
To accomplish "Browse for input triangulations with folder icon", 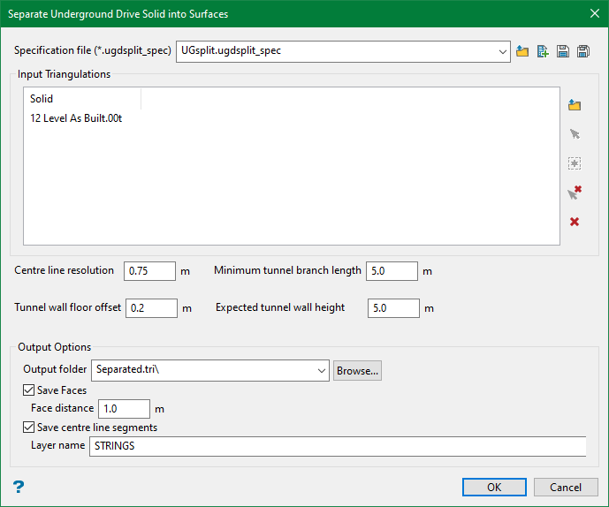I will click(x=575, y=105).
